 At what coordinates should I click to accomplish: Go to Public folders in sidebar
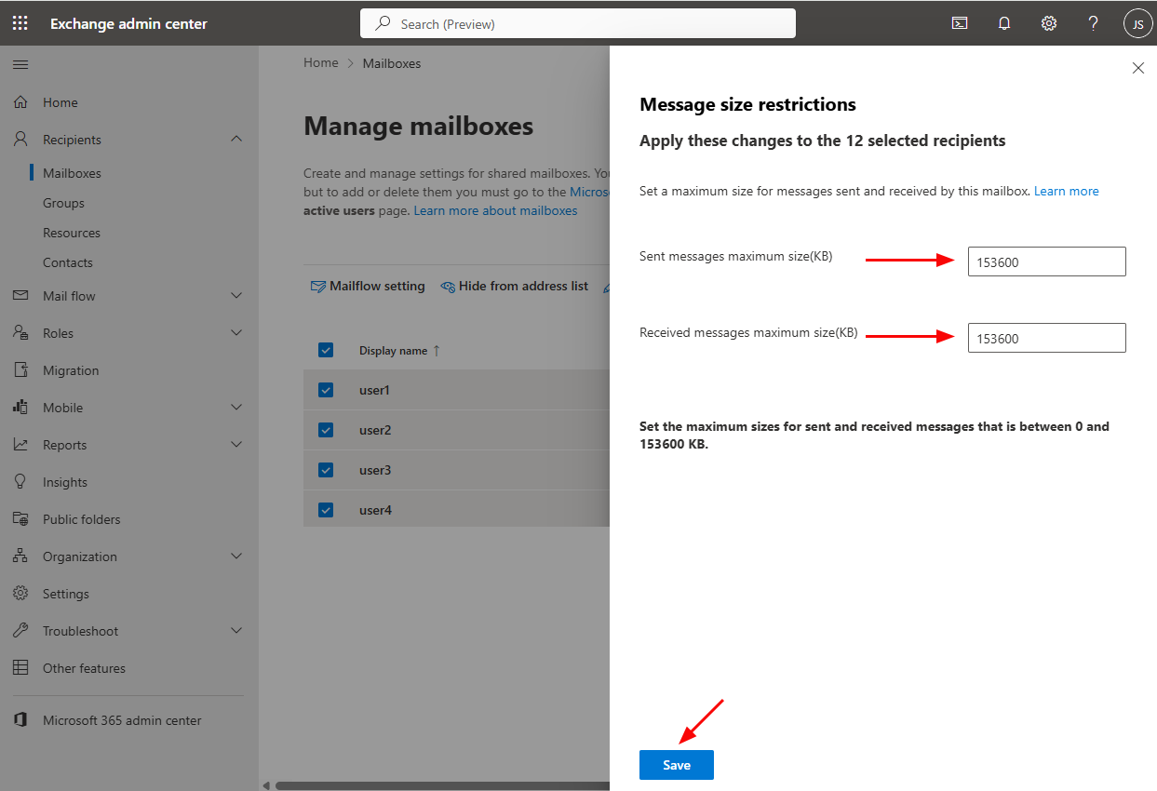tap(81, 519)
